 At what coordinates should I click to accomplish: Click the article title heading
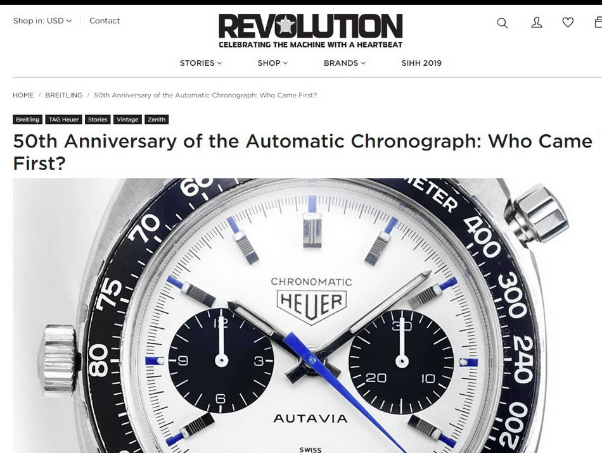302,152
